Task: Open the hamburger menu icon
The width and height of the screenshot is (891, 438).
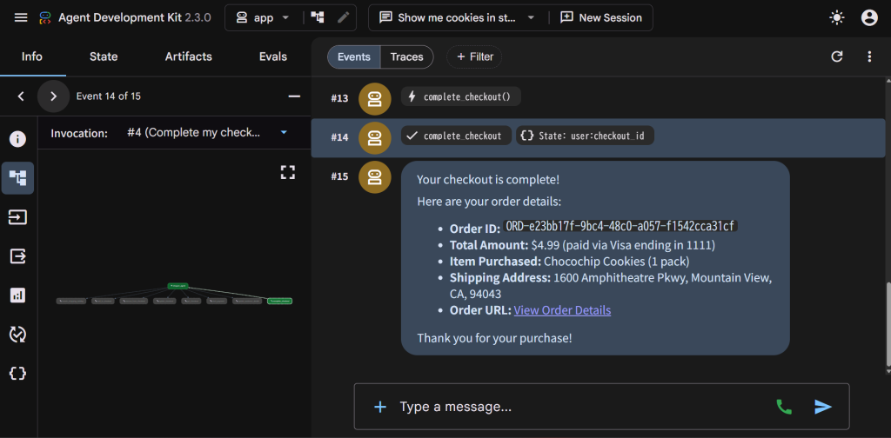Action: (21, 17)
